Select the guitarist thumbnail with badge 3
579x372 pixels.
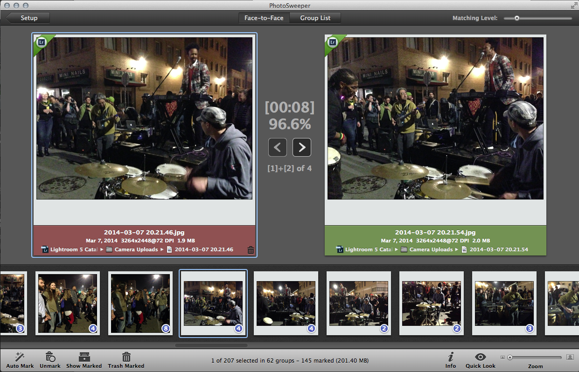(x=504, y=303)
